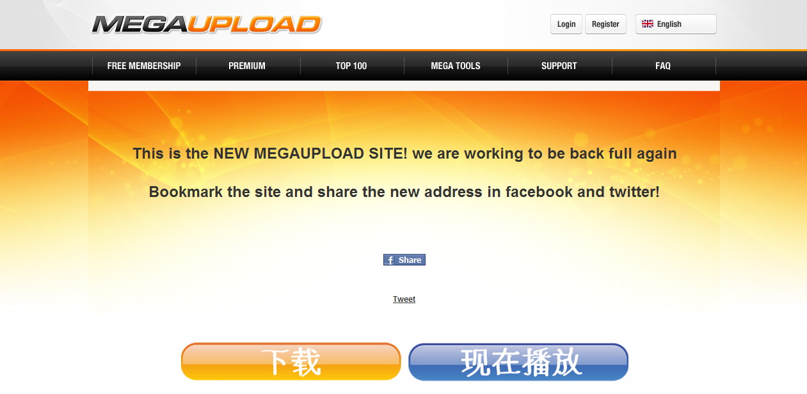Open the FREE MEMBERSHIP menu item

point(144,66)
